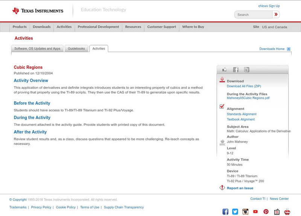Open the US and Canada site selector

[275, 27]
